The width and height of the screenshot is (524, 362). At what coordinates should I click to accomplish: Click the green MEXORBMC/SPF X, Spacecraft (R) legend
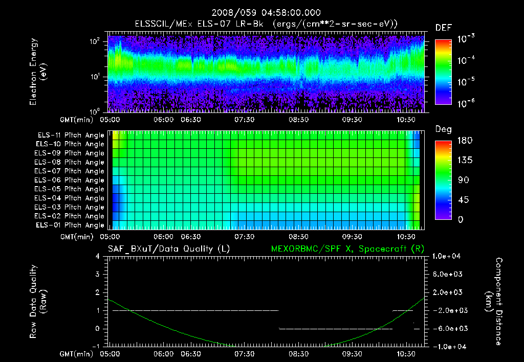(347, 249)
